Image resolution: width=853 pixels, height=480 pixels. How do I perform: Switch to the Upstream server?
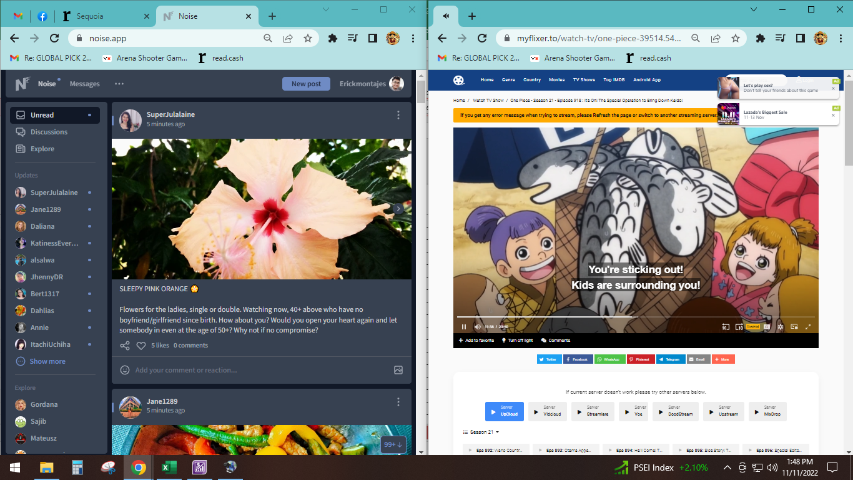[723, 411]
